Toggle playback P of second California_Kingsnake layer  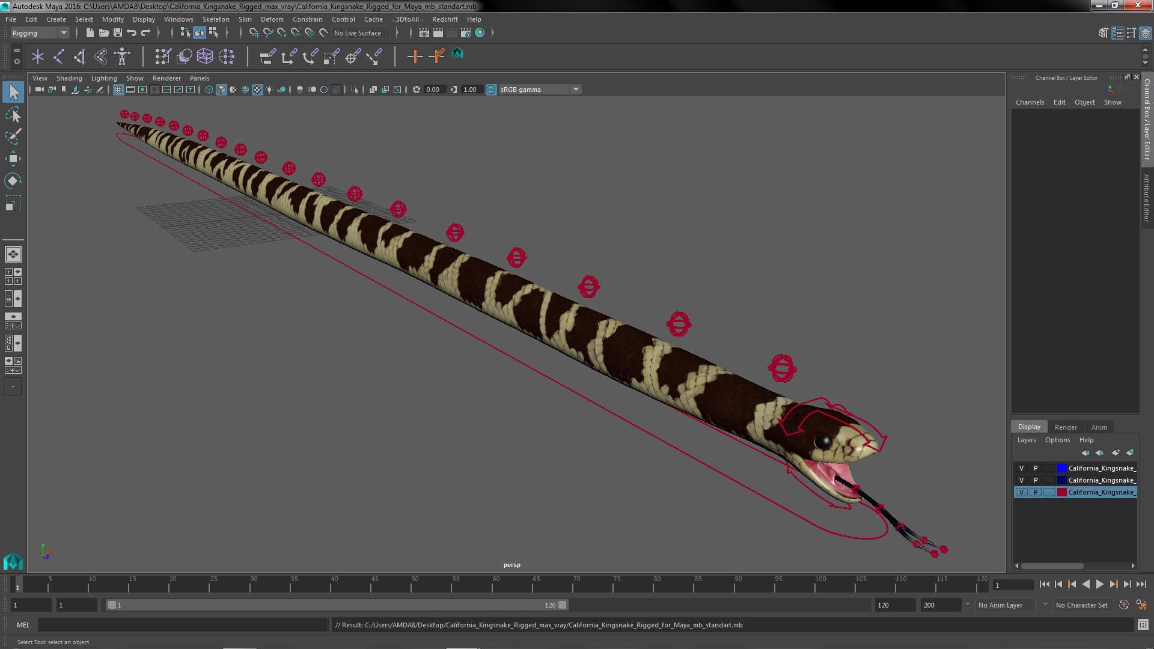tap(1035, 480)
